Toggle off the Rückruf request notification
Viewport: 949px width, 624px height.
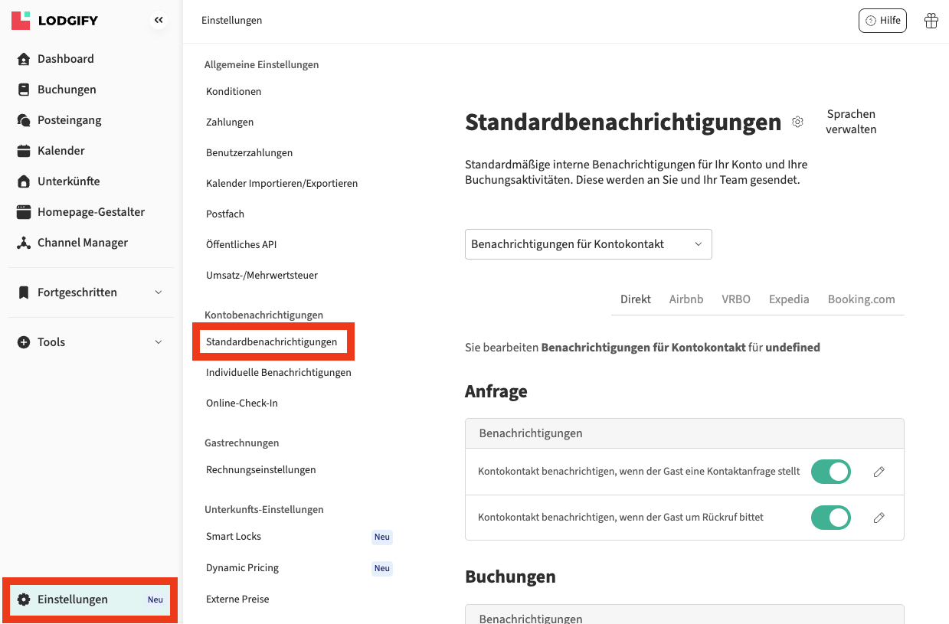pos(830,518)
